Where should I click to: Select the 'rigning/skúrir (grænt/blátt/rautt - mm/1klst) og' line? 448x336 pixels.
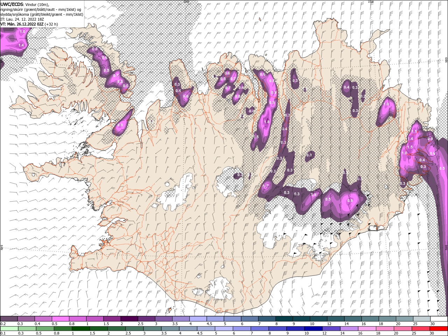tap(41, 9)
